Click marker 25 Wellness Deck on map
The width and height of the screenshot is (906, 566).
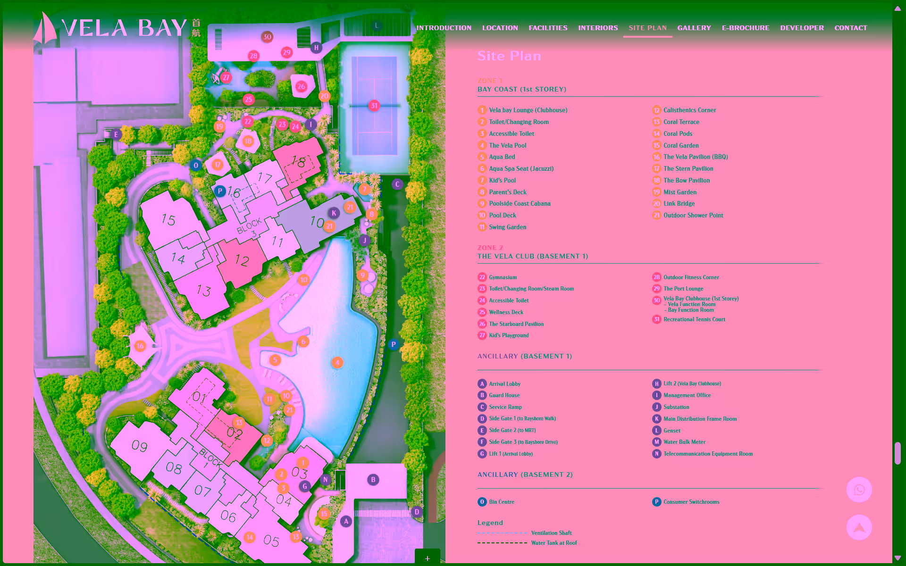pyautogui.click(x=248, y=99)
